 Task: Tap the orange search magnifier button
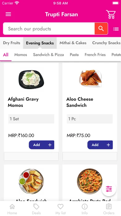[101, 29]
